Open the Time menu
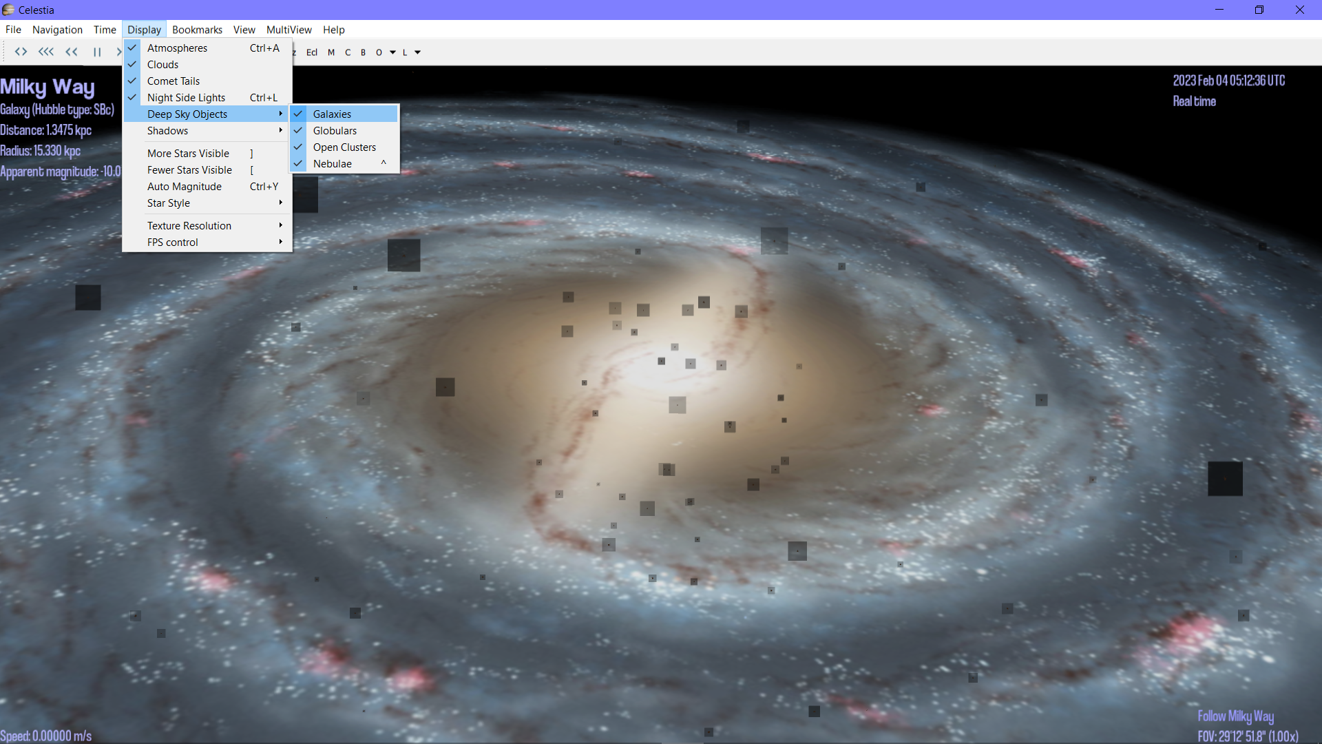Viewport: 1322px width, 744px height. 105,30
